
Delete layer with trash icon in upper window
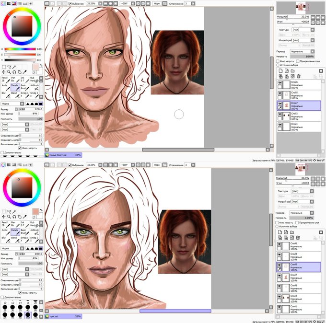click(x=299, y=76)
